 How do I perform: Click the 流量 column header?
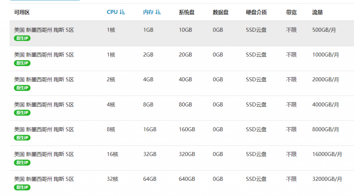pos(317,12)
